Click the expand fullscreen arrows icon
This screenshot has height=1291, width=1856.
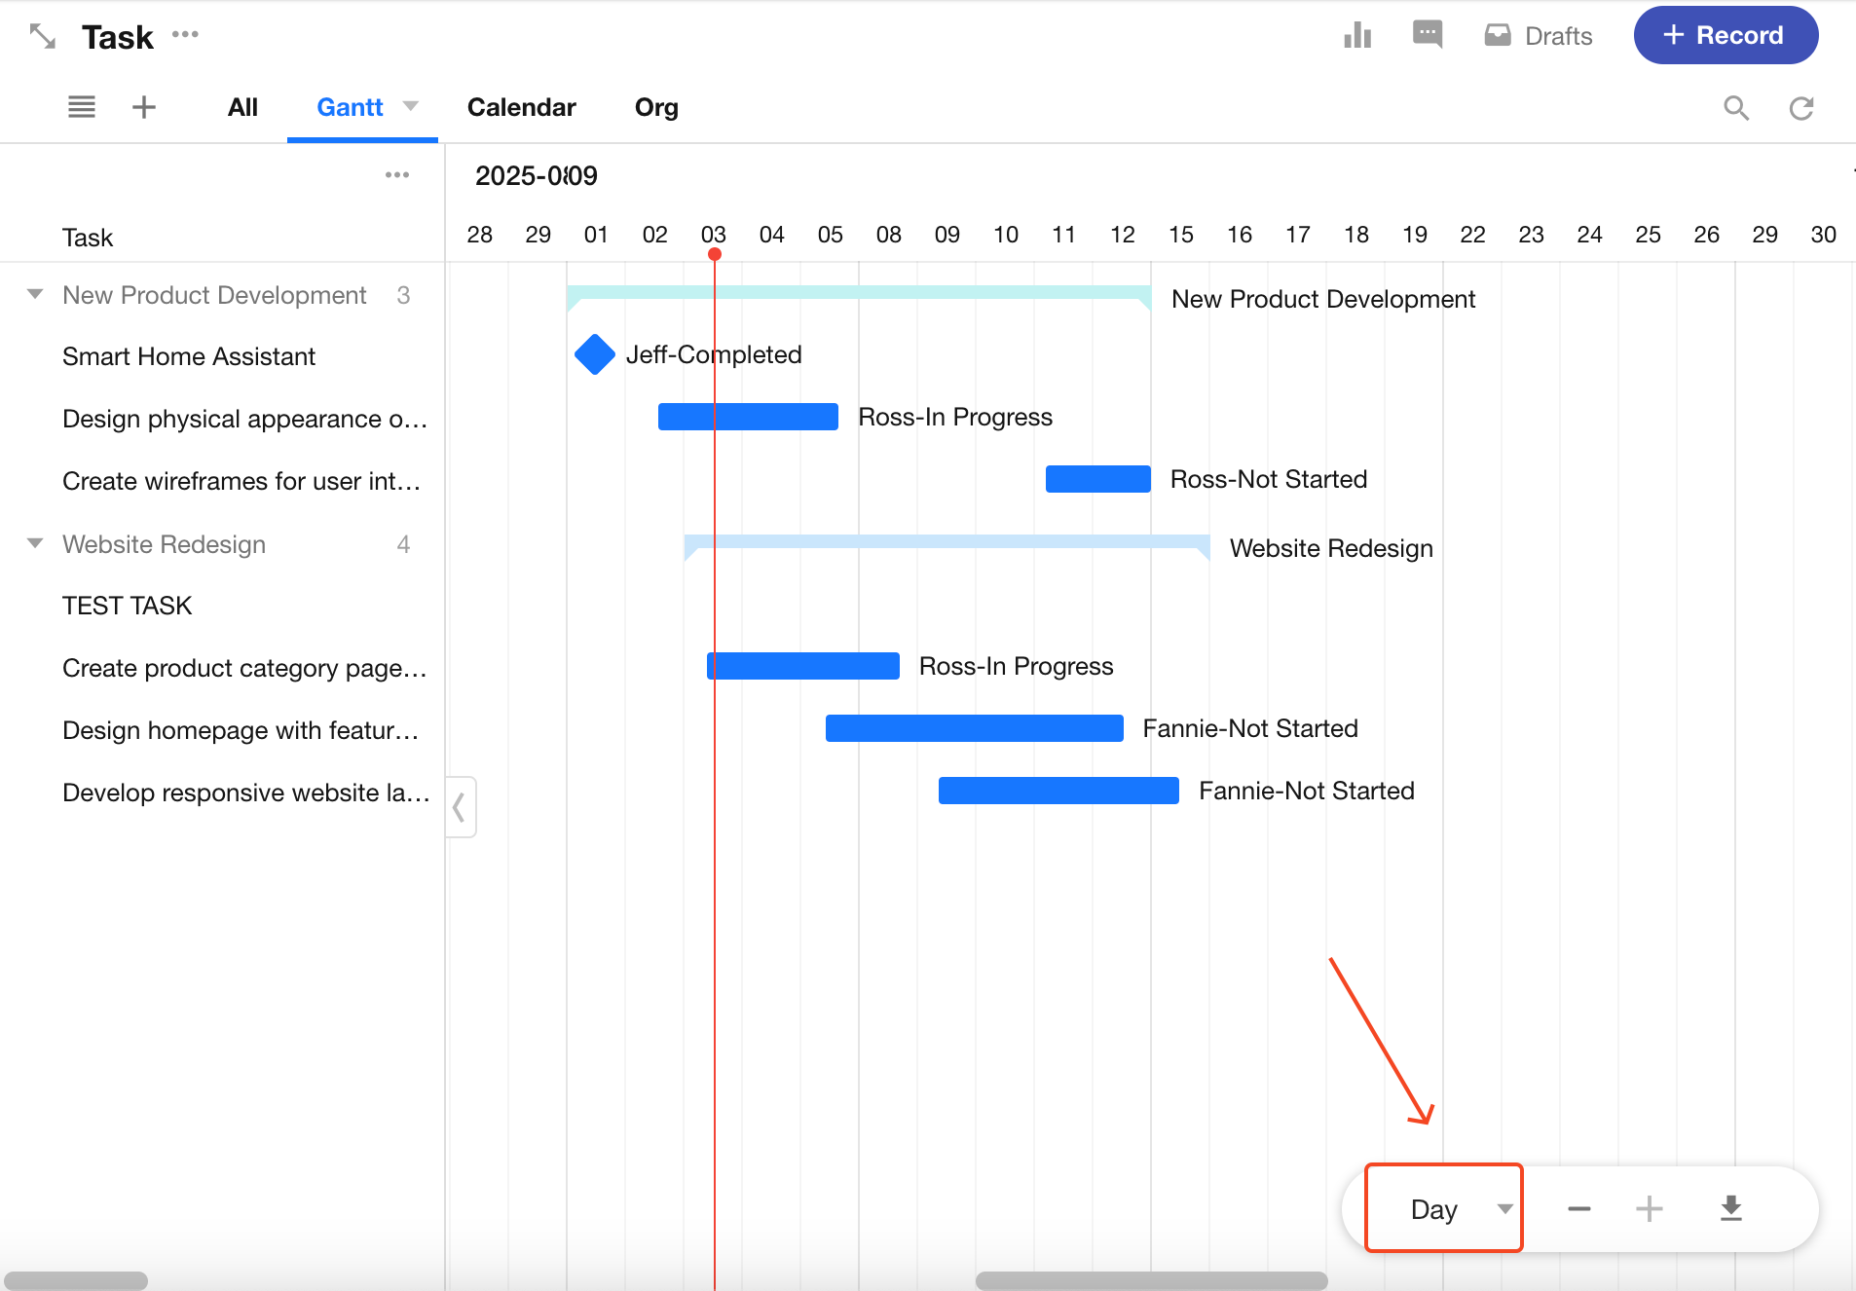pos(42,37)
